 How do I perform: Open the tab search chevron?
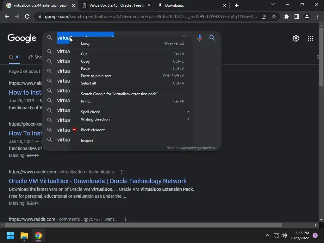273,4
